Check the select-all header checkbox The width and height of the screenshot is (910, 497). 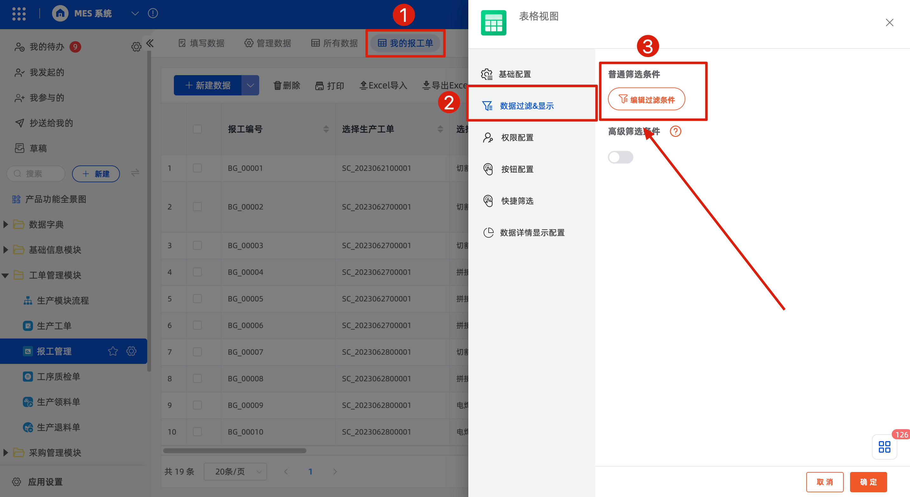(197, 129)
